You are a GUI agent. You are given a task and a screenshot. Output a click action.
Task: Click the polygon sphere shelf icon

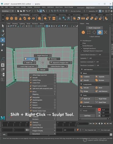[7, 18]
